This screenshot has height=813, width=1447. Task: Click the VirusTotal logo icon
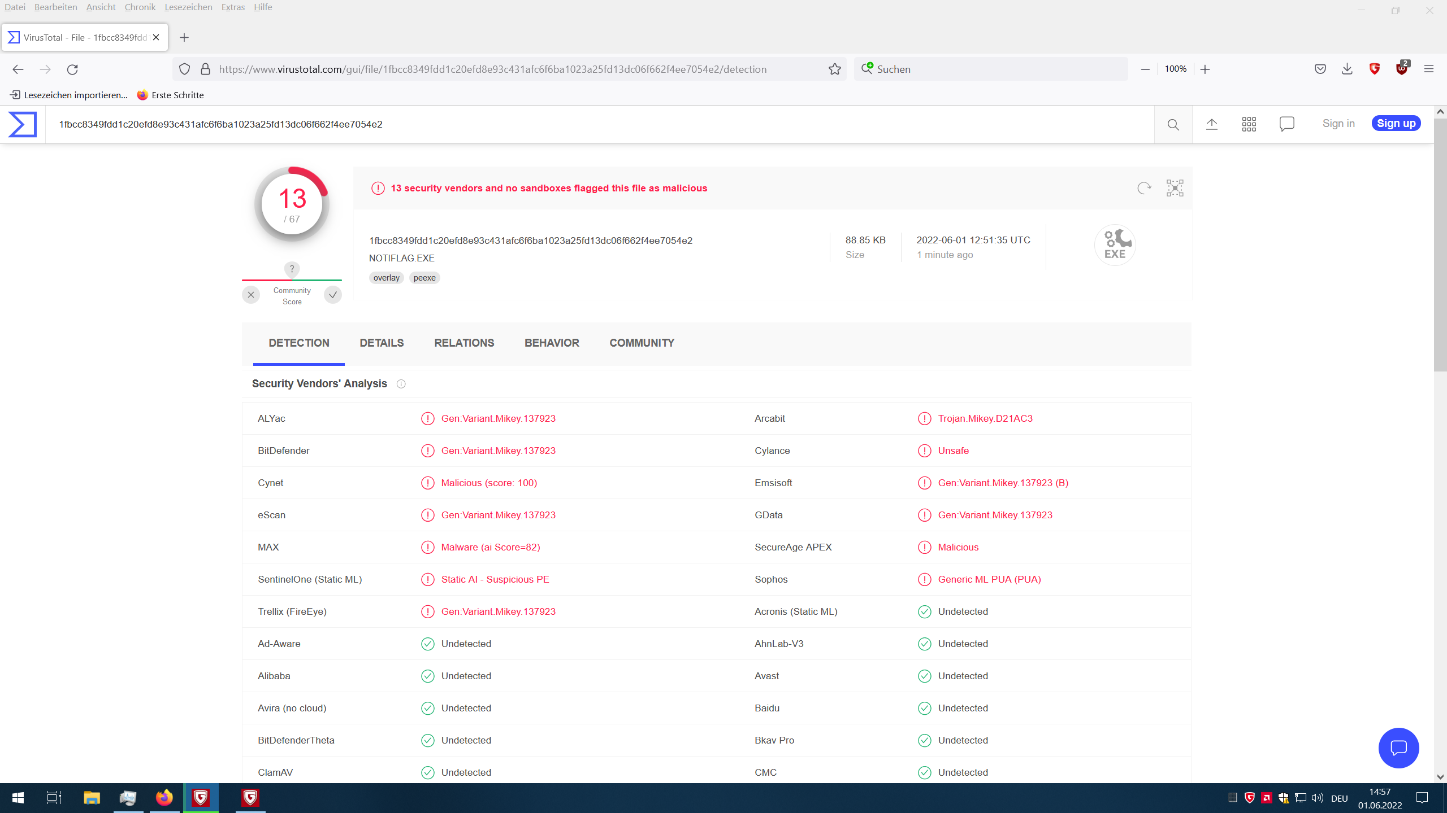23,124
